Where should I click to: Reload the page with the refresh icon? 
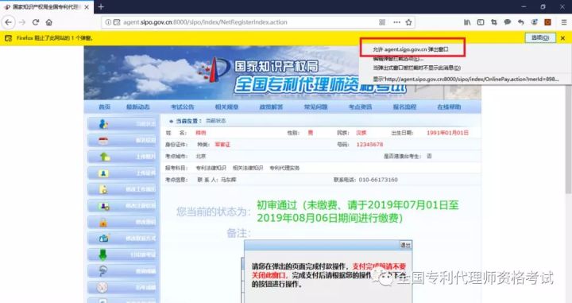tap(36, 22)
